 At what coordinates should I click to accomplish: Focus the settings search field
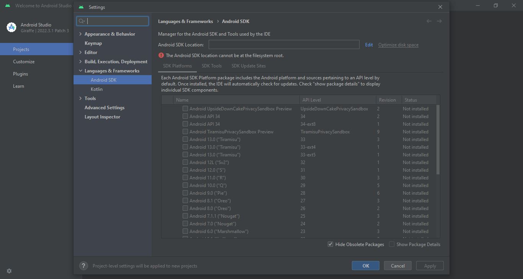coord(113,21)
